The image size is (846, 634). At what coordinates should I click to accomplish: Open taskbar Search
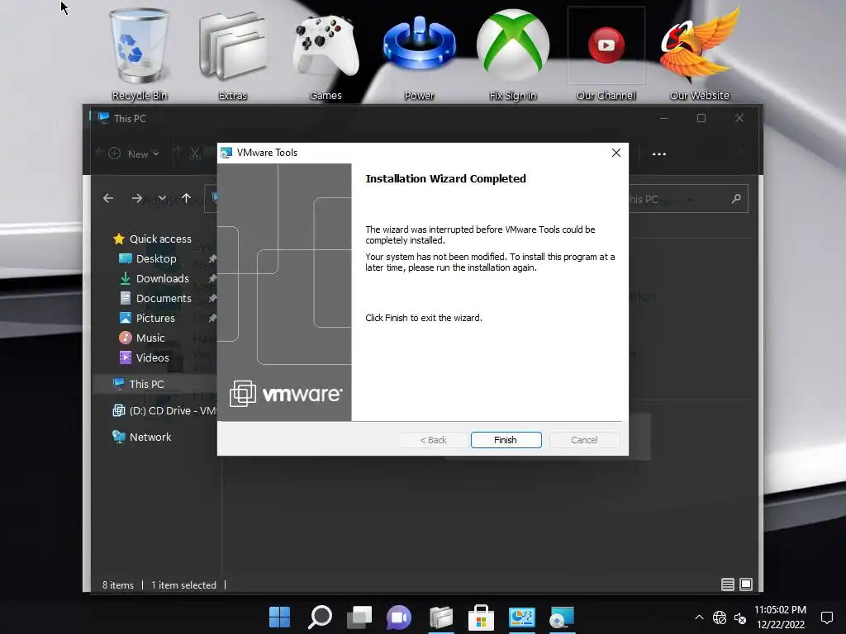pyautogui.click(x=320, y=617)
